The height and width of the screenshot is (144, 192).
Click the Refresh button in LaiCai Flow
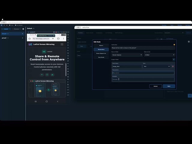189,33
